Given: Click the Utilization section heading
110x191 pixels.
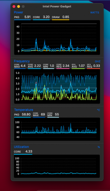Looking at the screenshot, I should click(x=21, y=147).
